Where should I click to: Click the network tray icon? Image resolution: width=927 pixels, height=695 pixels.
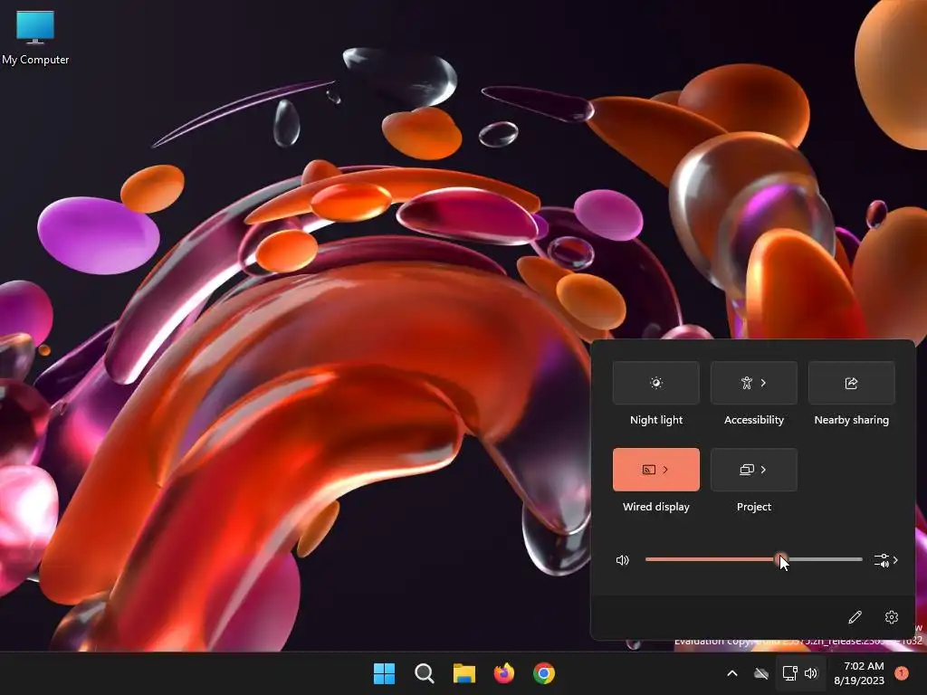[789, 673]
